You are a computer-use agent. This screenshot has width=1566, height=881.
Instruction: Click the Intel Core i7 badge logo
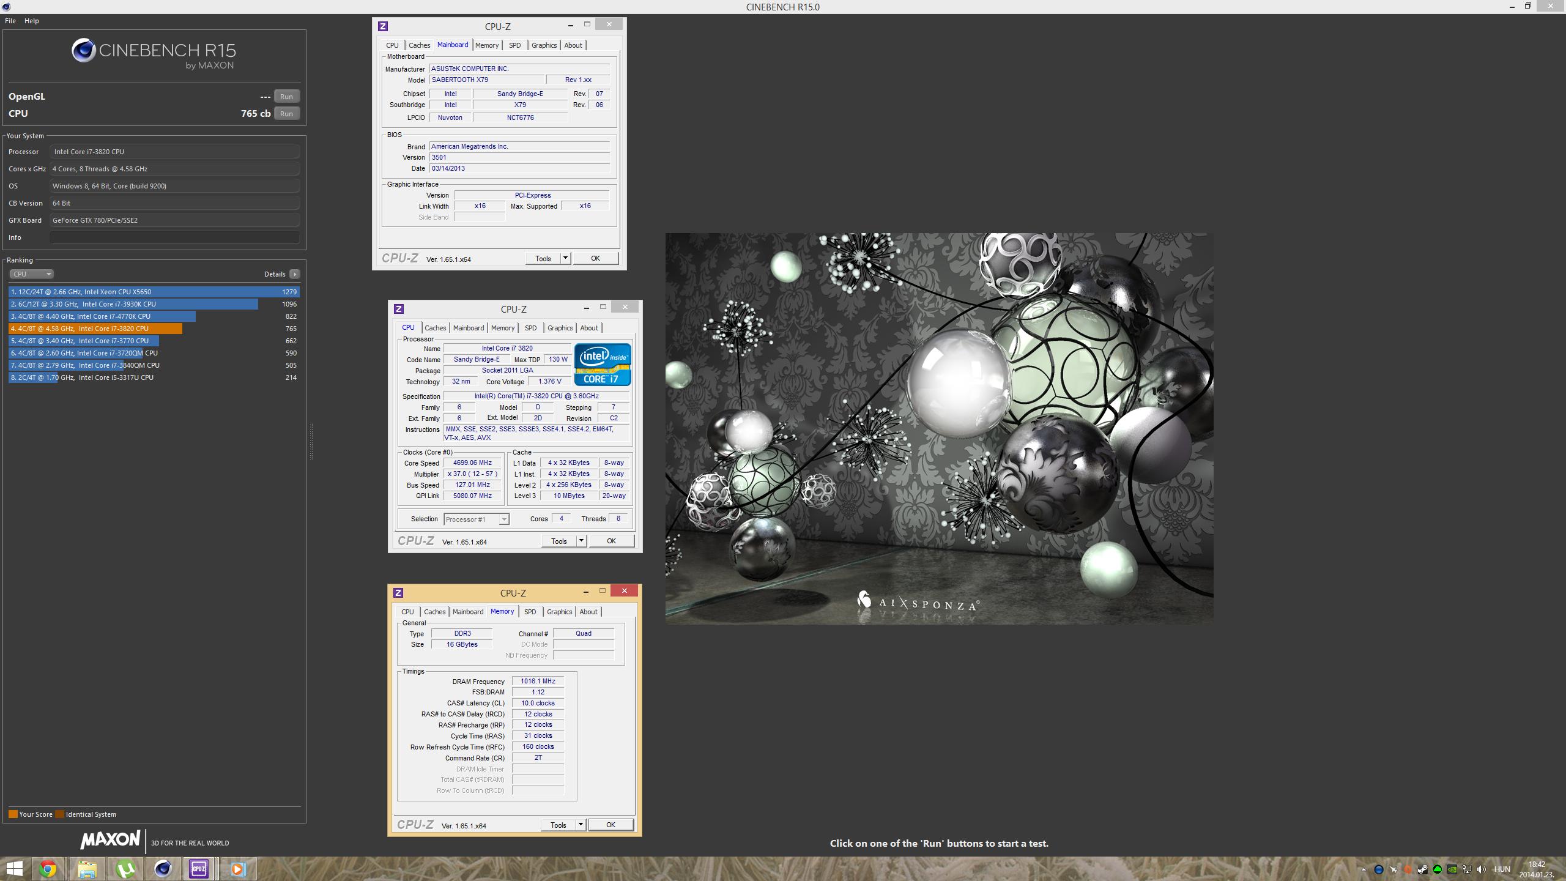(x=603, y=365)
